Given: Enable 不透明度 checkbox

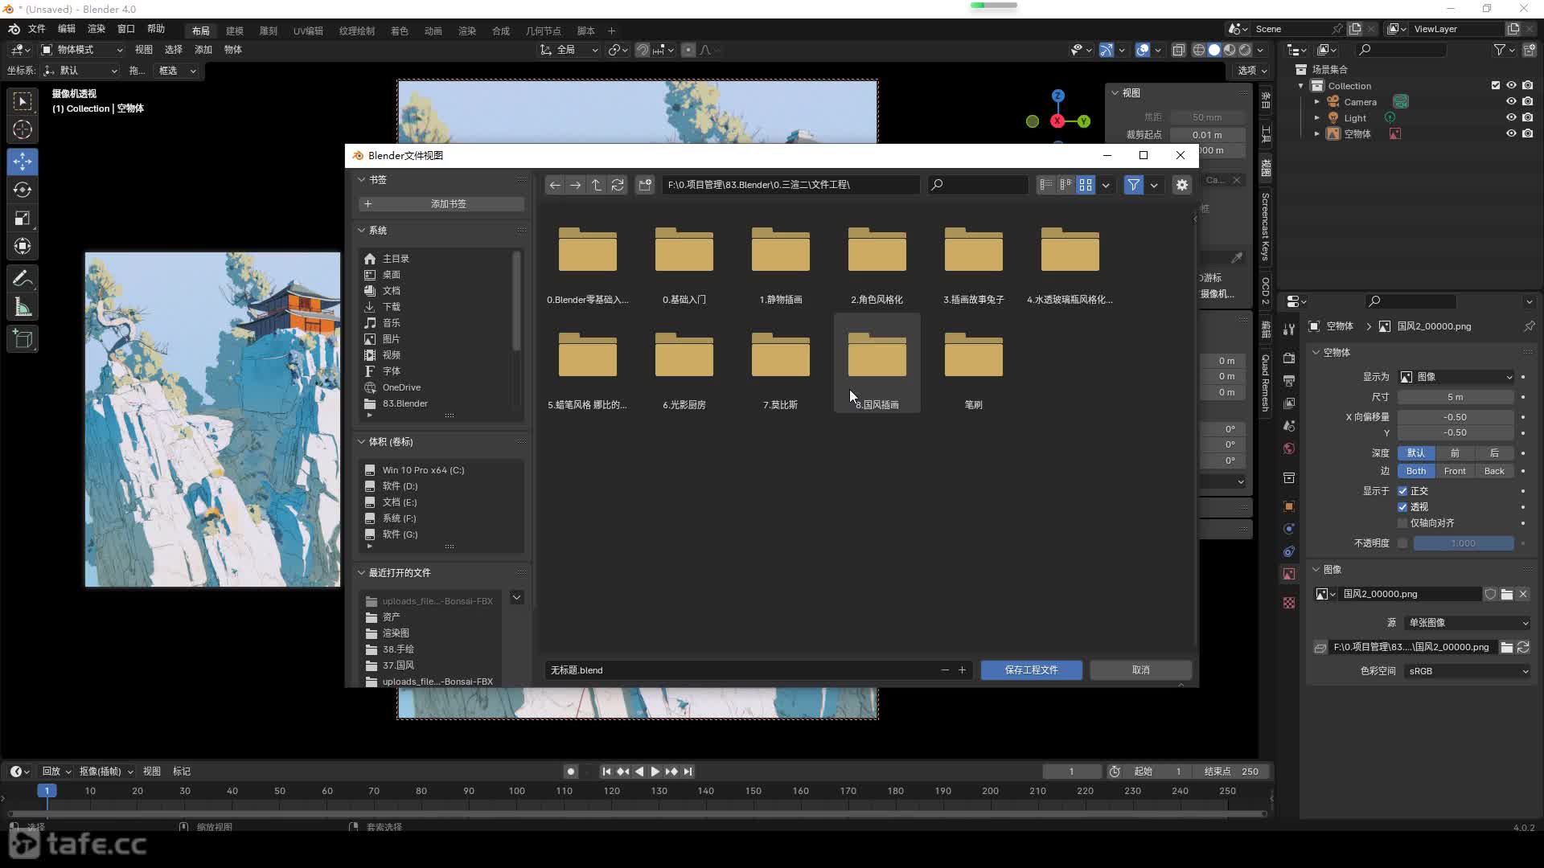Looking at the screenshot, I should [x=1402, y=543].
